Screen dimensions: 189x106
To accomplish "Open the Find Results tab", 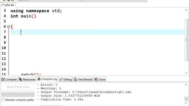I will tap(83, 79).
